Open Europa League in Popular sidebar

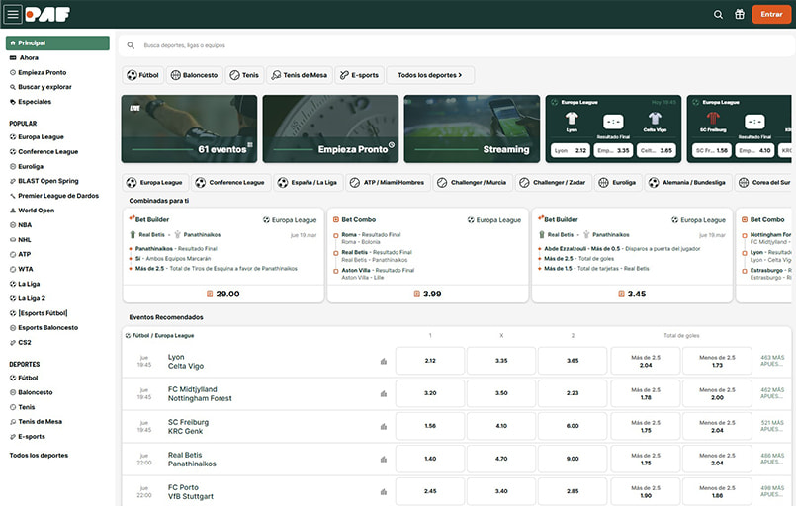41,137
